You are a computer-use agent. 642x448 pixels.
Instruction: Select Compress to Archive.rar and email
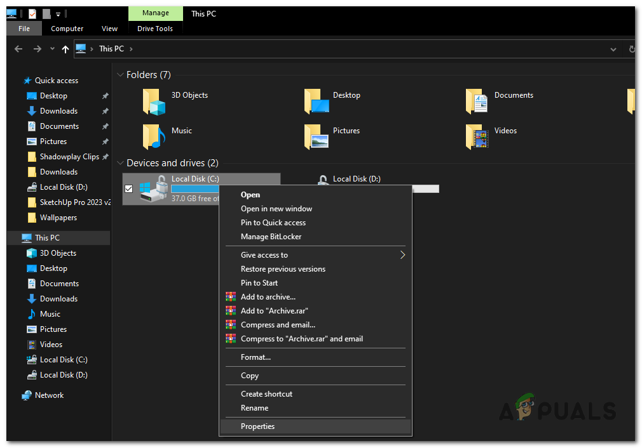coord(302,338)
